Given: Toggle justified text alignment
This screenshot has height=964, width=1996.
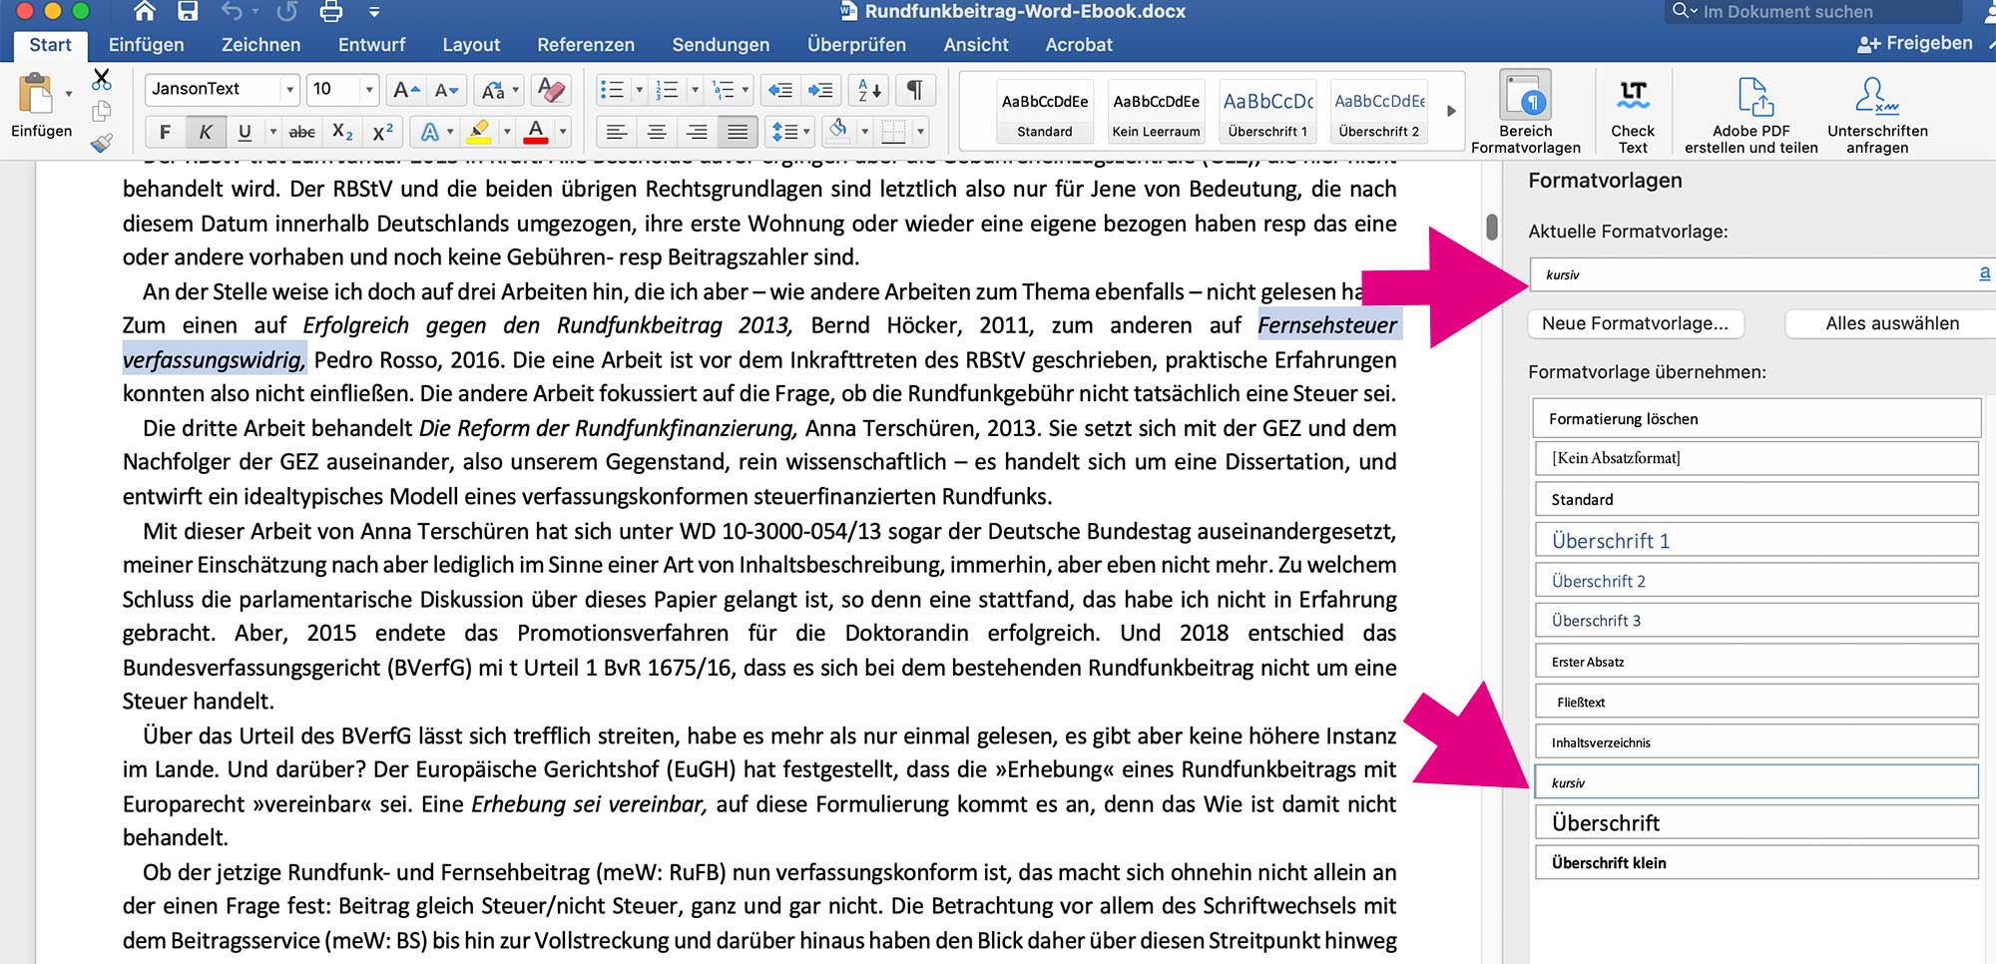Looking at the screenshot, I should (738, 132).
